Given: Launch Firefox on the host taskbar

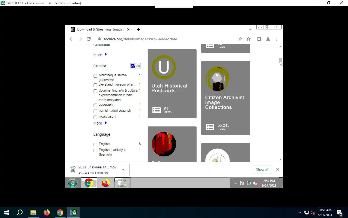Looking at the screenshot, I should 47,213.
